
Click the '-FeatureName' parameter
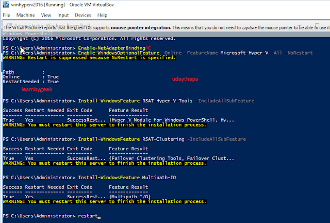pyautogui.click(x=201, y=53)
